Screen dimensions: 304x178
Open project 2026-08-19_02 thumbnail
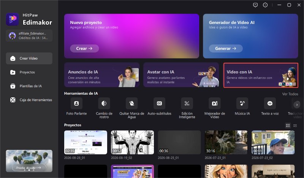click(x=132, y=143)
